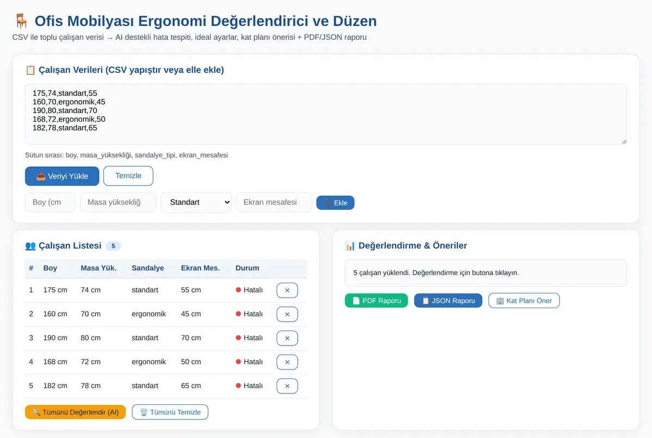The width and height of the screenshot is (652, 438).
Task: Click the Boy column header
Action: [50, 268]
